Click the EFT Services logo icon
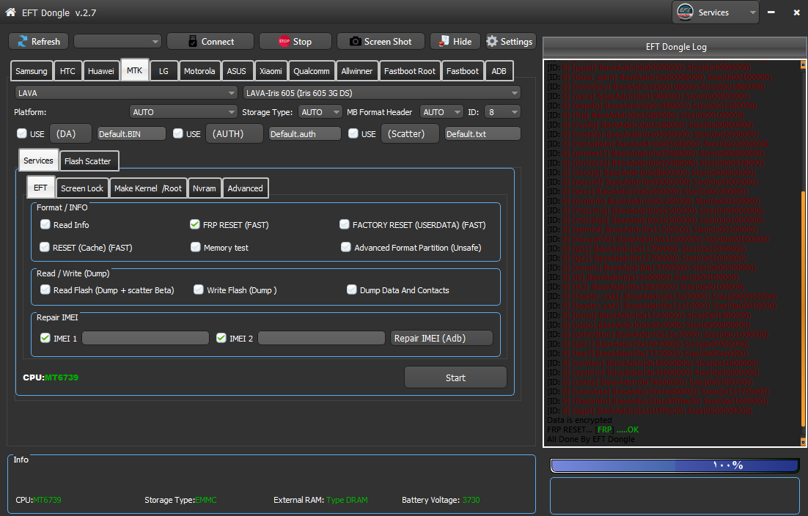The height and width of the screenshot is (516, 808). (685, 12)
